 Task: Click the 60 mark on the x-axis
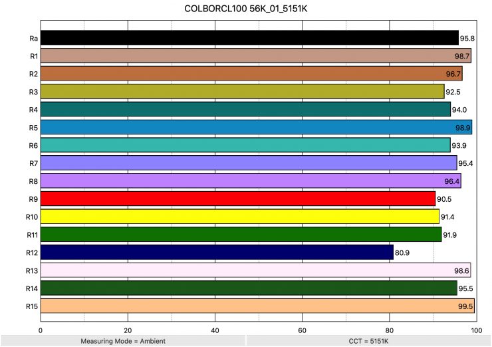302,329
